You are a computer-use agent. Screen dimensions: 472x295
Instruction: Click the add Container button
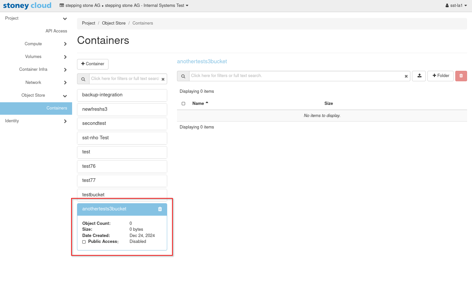click(93, 64)
